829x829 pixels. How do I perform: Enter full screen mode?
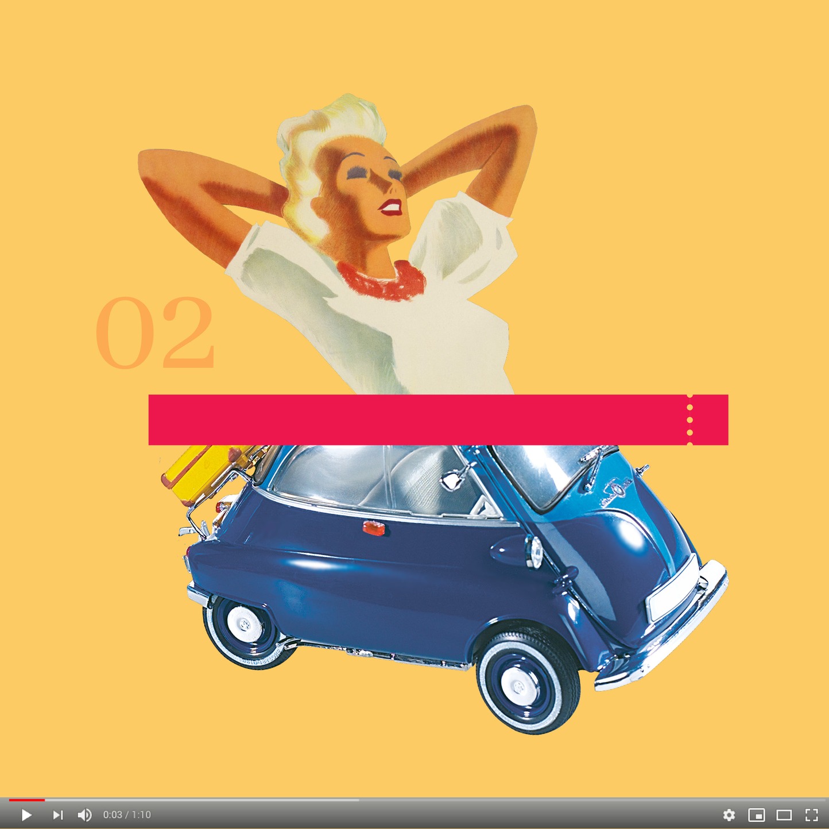point(812,815)
